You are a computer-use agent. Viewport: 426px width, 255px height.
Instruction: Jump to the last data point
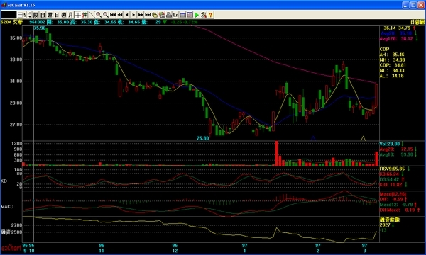coord(148,15)
